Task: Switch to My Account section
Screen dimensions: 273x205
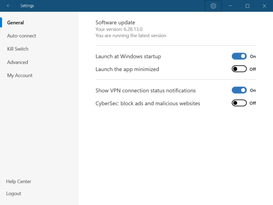Action: (20, 76)
